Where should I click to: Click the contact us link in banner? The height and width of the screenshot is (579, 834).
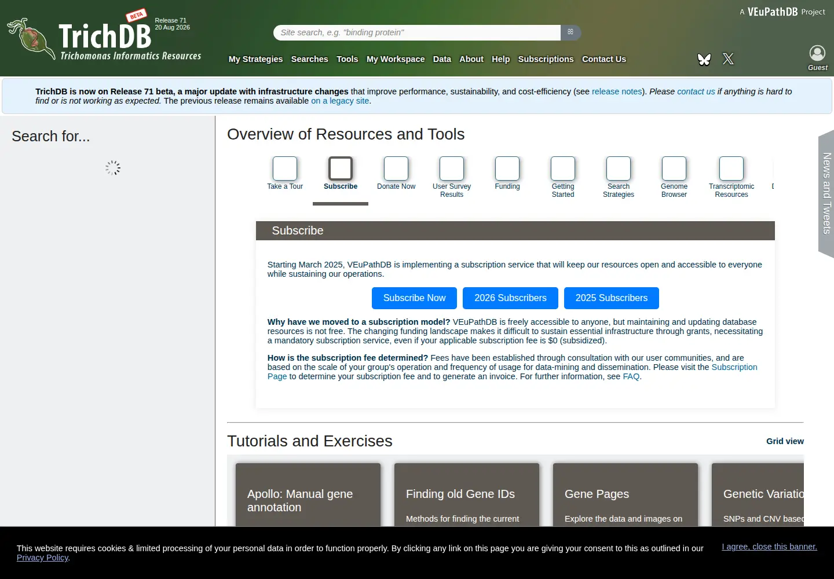pyautogui.click(x=696, y=91)
